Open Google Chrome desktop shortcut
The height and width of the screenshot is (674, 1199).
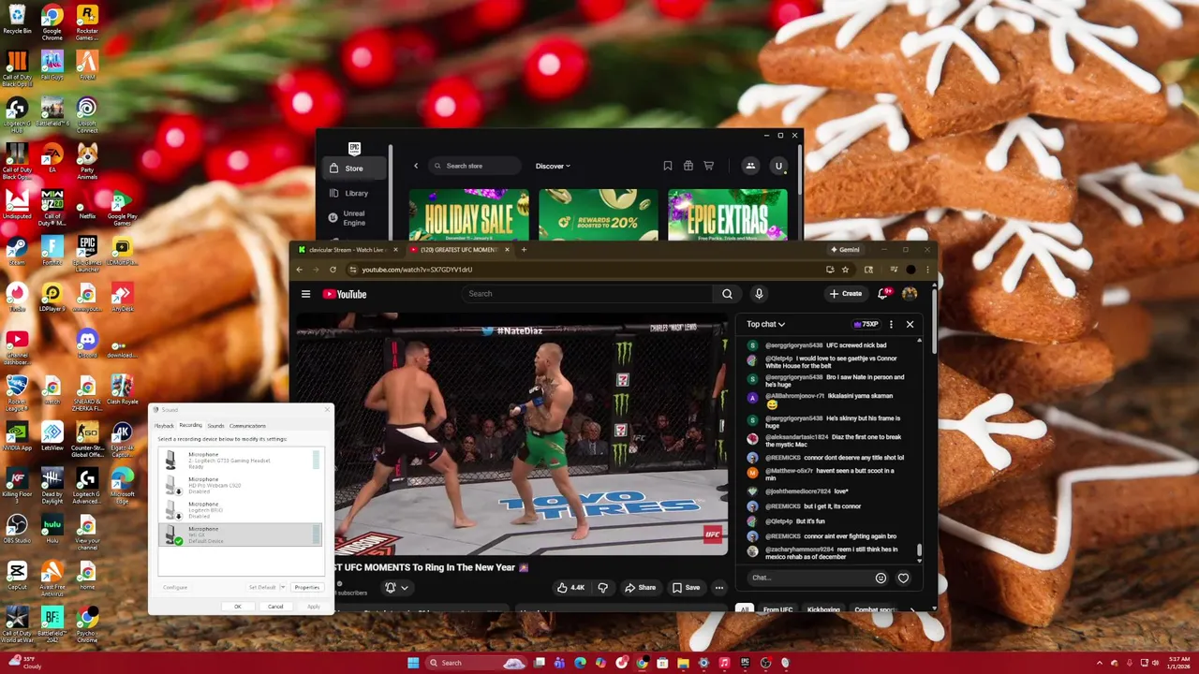[x=52, y=23]
